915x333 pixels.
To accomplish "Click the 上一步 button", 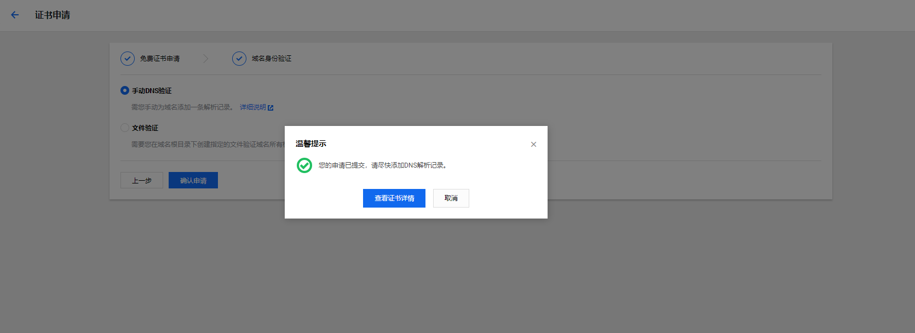I will pos(142,180).
